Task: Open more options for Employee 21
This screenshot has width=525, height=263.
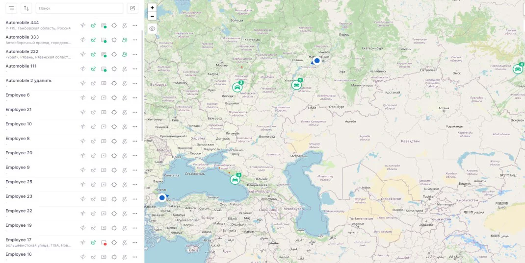Action: 135,112
